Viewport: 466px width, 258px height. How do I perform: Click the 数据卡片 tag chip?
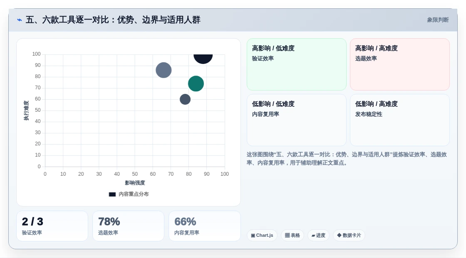pyautogui.click(x=349, y=236)
